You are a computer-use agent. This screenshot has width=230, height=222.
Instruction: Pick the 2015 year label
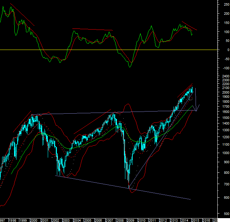click(195, 220)
